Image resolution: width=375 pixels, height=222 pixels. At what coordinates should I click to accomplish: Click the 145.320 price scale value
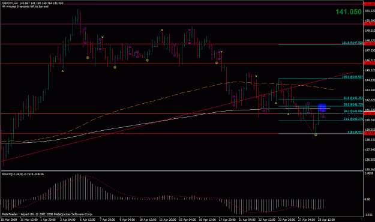click(x=370, y=70)
